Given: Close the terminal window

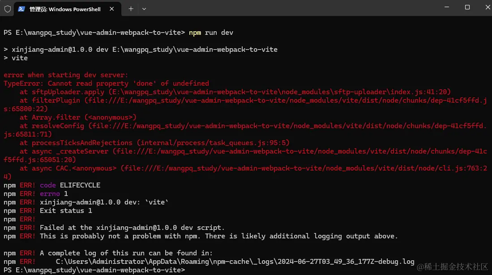Looking at the screenshot, I should tap(488, 7).
